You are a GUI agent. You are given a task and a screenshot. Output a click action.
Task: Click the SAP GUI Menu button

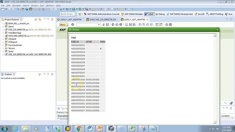pyautogui.click(x=64, y=25)
